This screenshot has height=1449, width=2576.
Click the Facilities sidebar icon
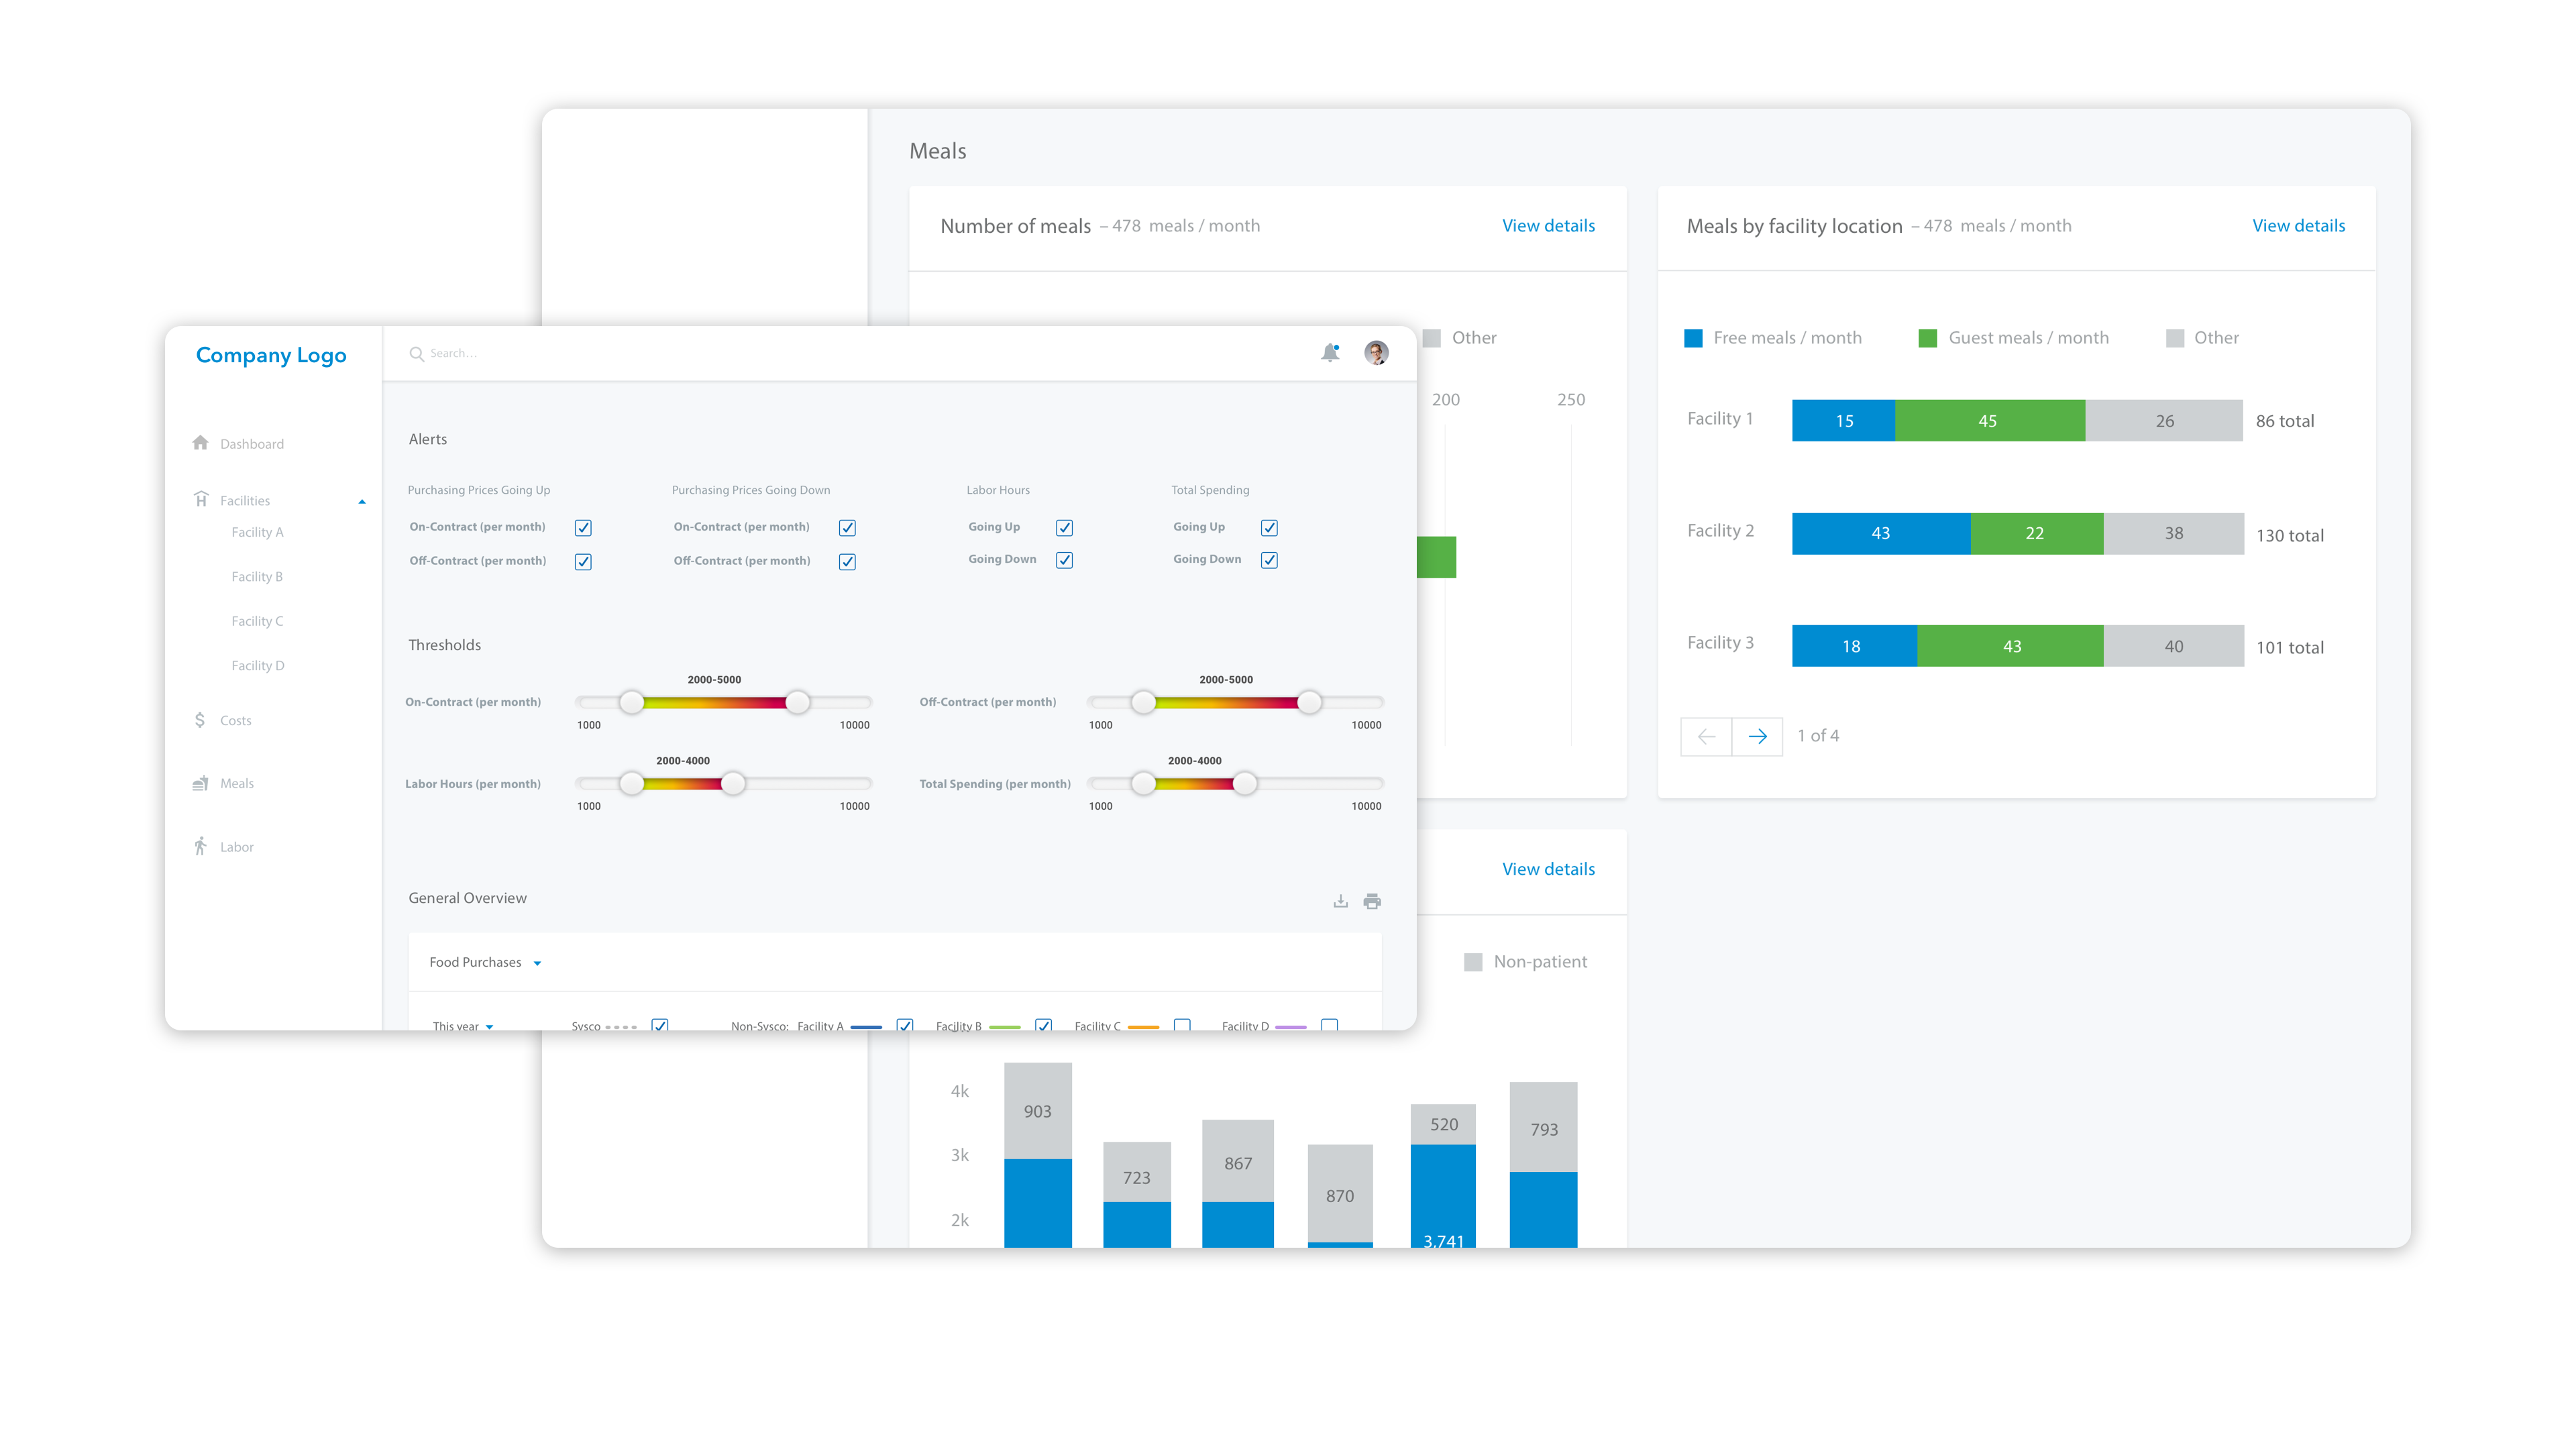click(200, 499)
